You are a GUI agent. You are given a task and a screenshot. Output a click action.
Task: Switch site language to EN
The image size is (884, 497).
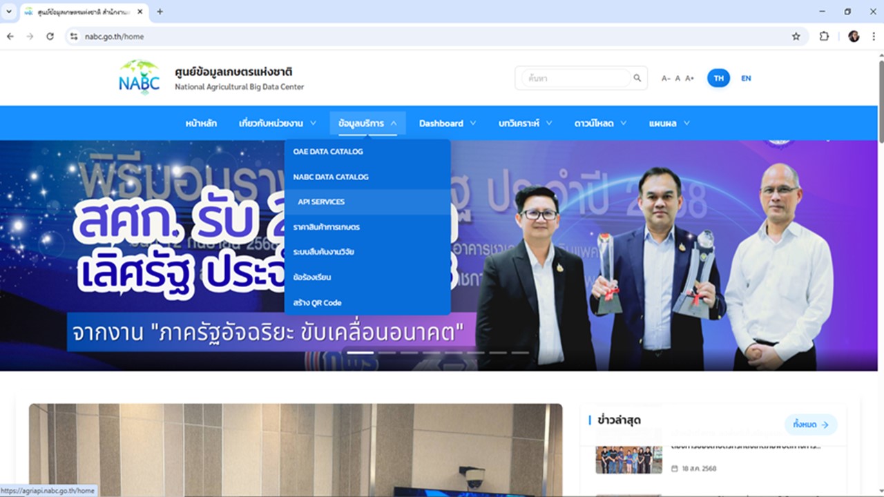point(746,78)
